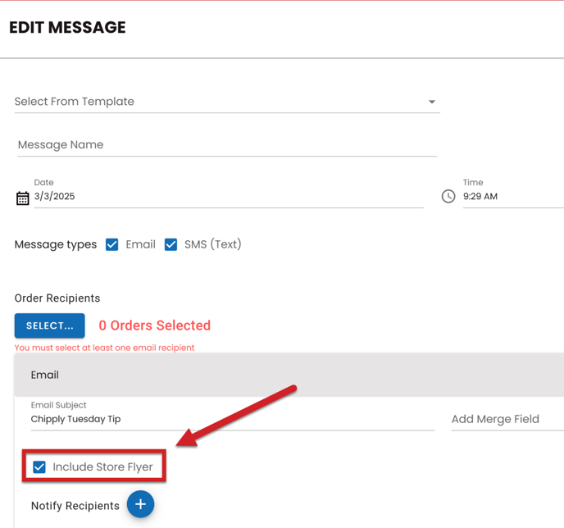Click the 0 Orders Selected text
This screenshot has height=528, width=564.
[x=155, y=325]
